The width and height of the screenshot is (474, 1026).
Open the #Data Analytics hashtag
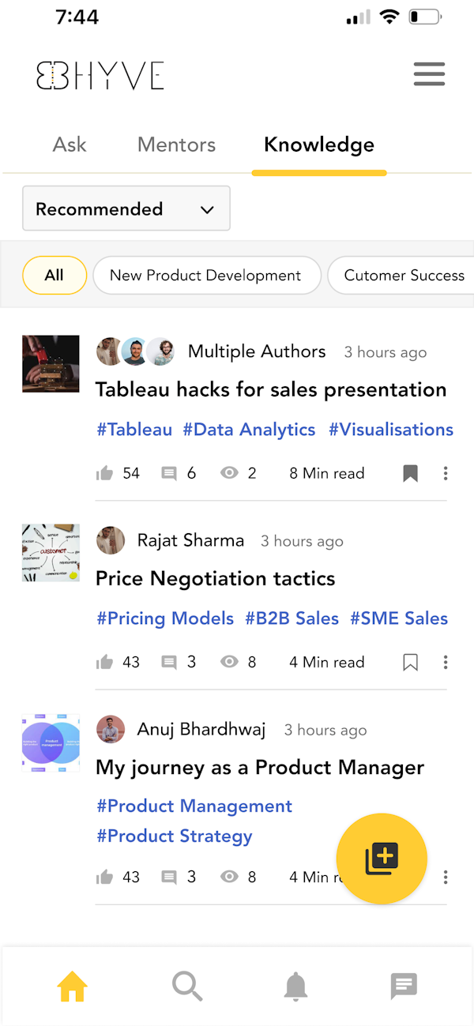pyautogui.click(x=249, y=430)
